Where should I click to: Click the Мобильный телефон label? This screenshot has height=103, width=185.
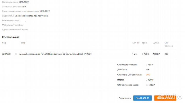coord(13,25)
